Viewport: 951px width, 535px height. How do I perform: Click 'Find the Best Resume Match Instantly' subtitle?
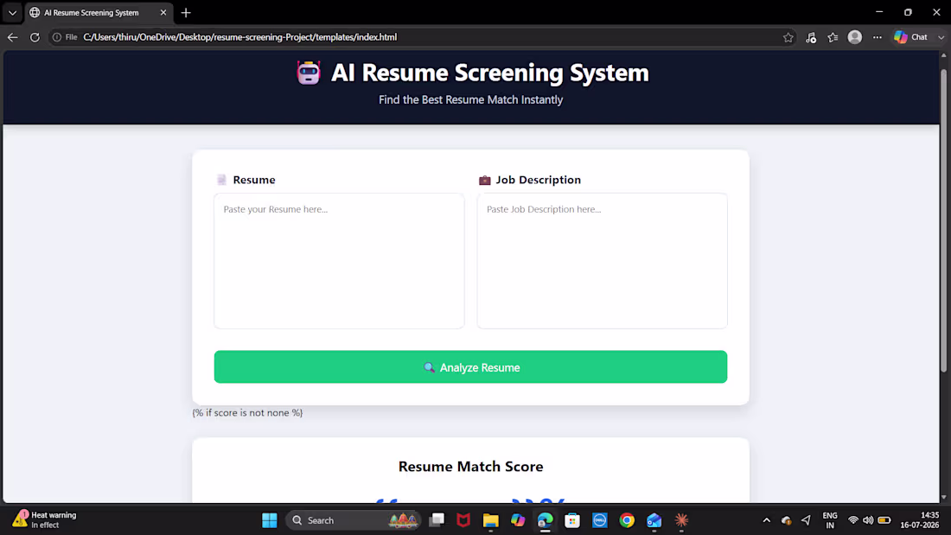pos(470,99)
